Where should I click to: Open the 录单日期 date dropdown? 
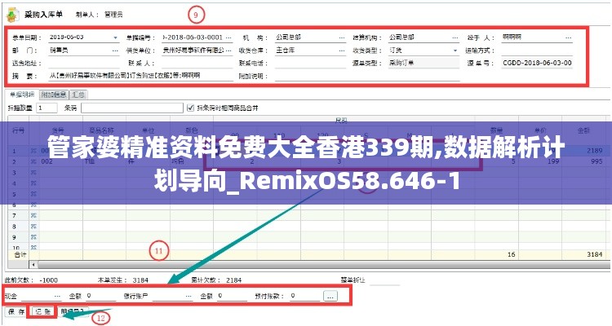pyautogui.click(x=113, y=37)
